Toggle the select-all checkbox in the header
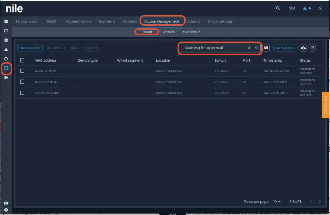Viewport: 330px width, 215px height. coord(22,60)
